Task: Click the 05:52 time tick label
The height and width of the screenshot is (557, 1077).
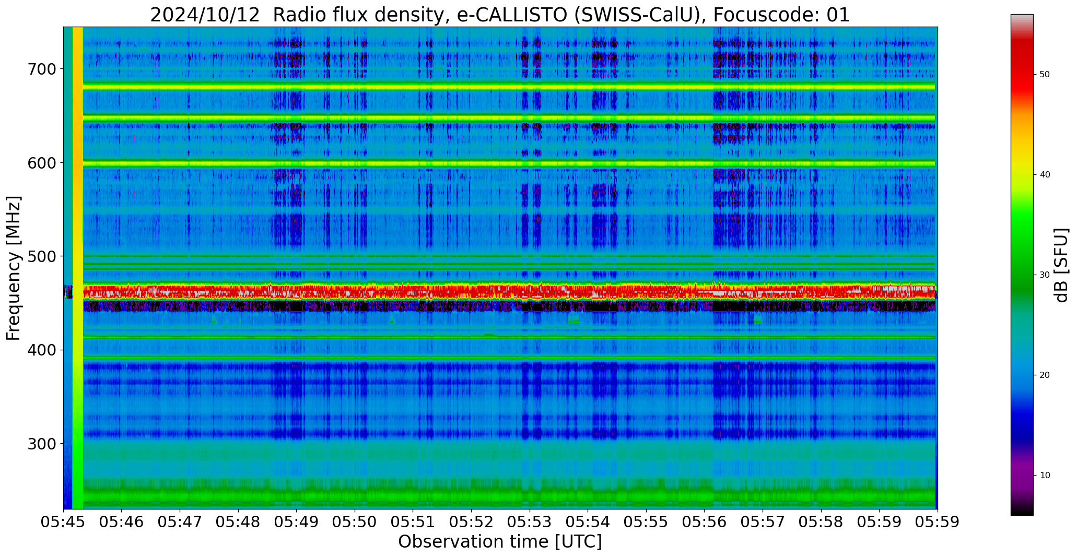Action: tap(472, 522)
